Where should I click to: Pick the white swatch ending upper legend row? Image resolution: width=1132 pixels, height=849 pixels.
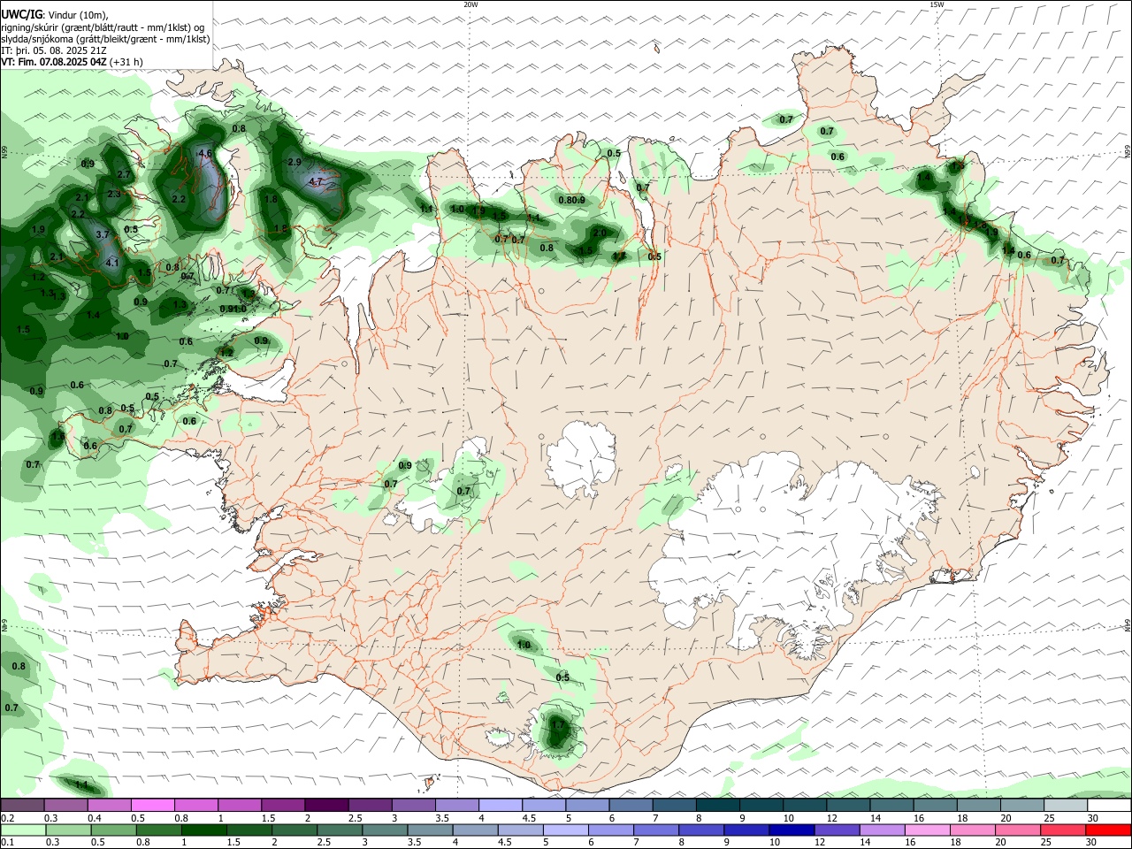1109,805
